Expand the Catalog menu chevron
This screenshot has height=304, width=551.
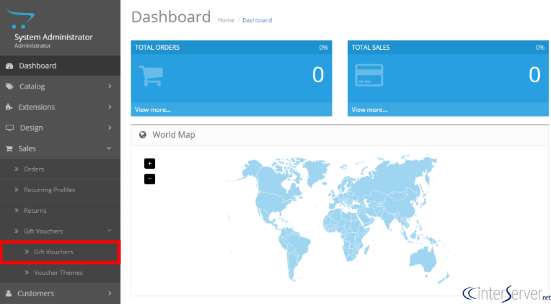(x=110, y=86)
